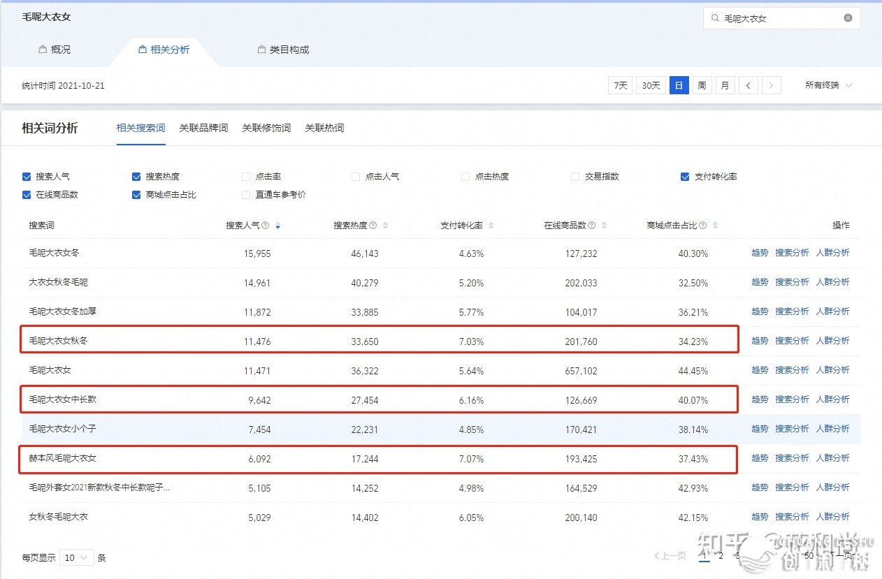Click help icon next to 在线商品数 header
882x579 pixels.
tap(592, 226)
